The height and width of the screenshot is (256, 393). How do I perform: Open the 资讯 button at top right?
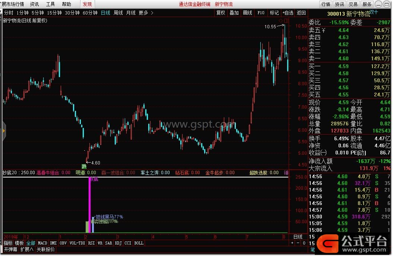[x=340, y=4]
